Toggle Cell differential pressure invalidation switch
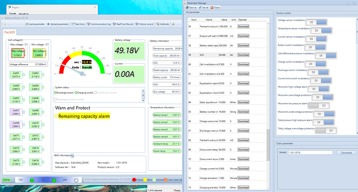The image size is (358, 192). [x=326, y=55]
